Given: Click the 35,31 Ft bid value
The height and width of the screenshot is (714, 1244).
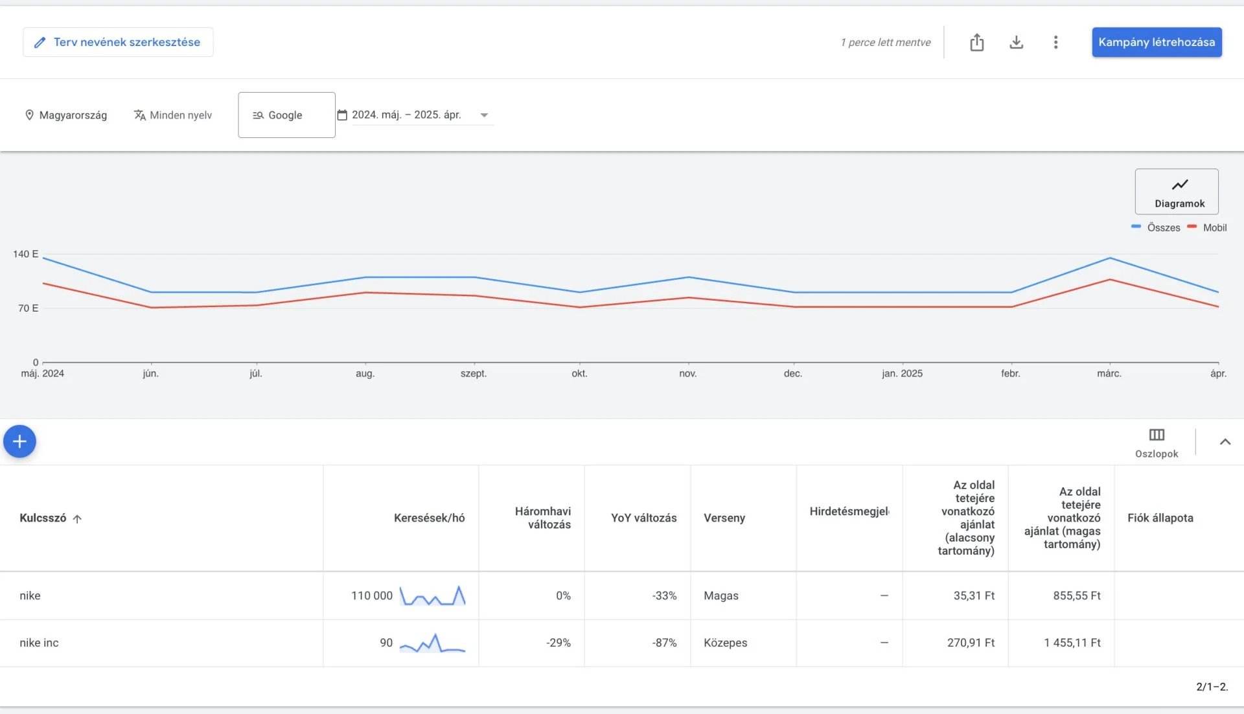Looking at the screenshot, I should pyautogui.click(x=974, y=595).
